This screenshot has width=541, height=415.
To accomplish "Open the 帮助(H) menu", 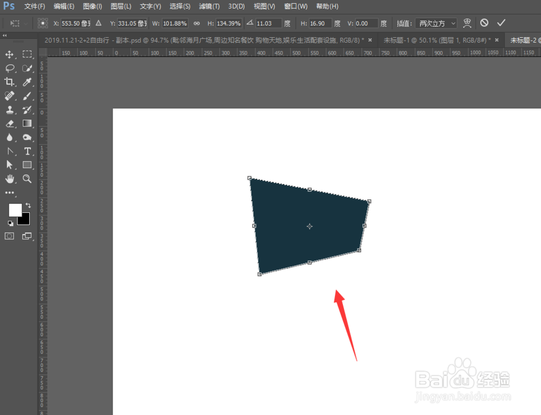I will click(327, 6).
